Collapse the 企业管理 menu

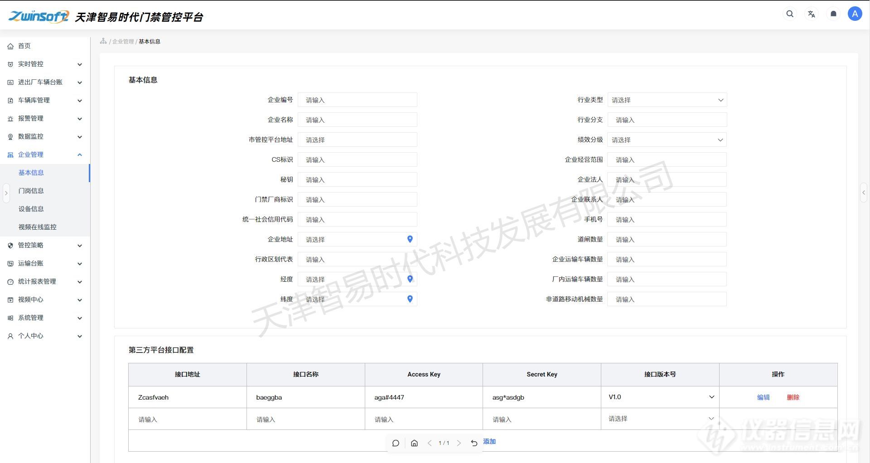click(45, 154)
